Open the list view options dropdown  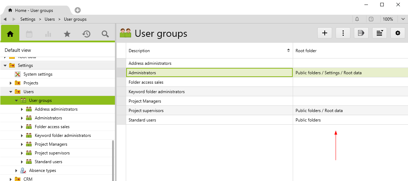[x=380, y=33]
